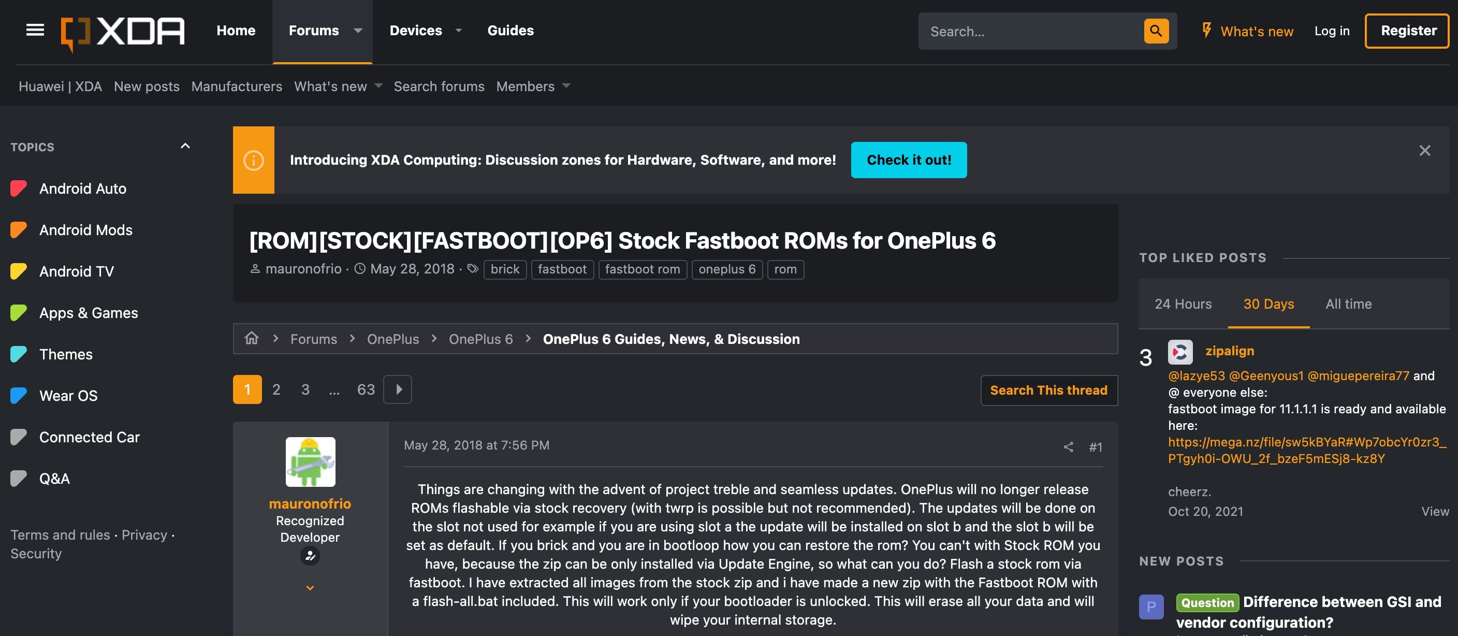Click the next page arrow button
Screen dimensions: 1458x636
[x=397, y=389]
